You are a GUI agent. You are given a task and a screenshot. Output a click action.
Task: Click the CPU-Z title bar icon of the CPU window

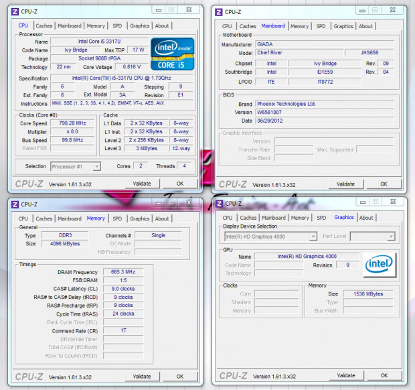click(13, 11)
